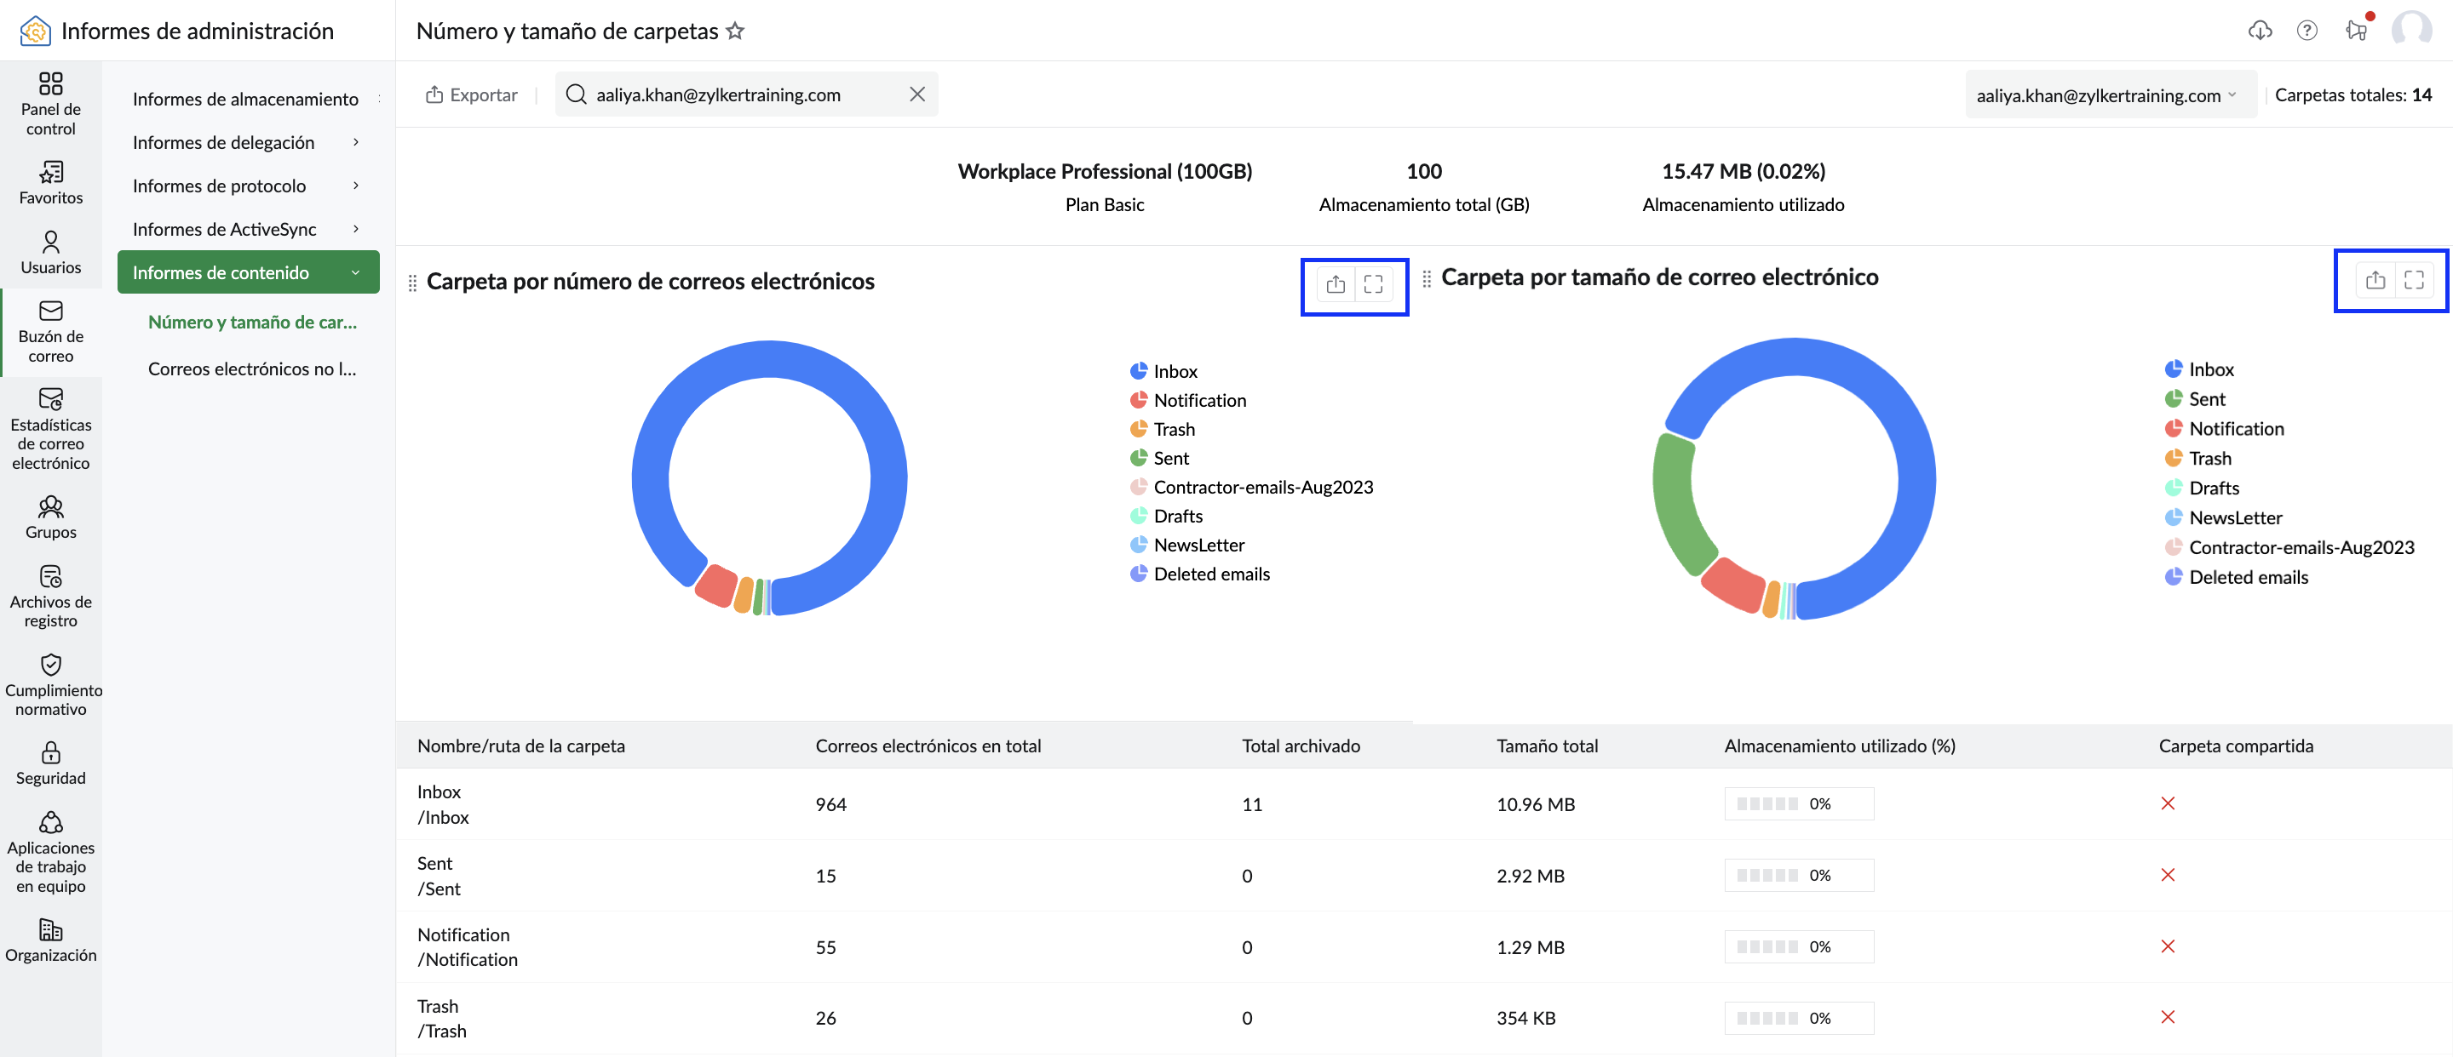This screenshot has width=2453, height=1057.
Task: Open Correos electrónicos no leídos report
Action: (x=252, y=369)
